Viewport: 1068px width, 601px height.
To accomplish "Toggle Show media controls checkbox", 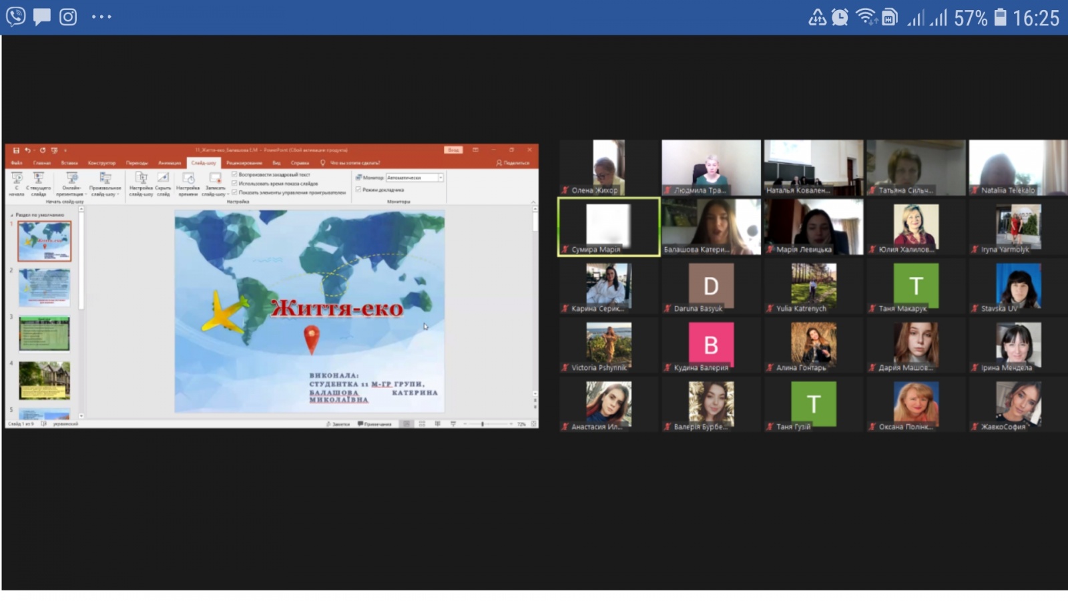I will [234, 192].
